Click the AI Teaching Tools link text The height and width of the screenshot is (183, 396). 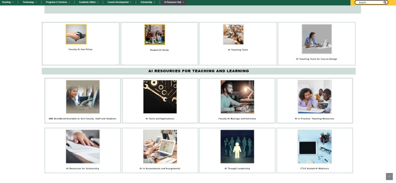coord(238,50)
